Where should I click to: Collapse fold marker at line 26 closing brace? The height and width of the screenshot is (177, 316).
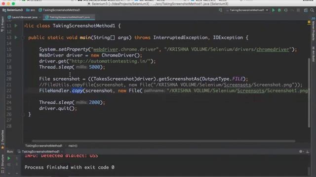(23, 115)
